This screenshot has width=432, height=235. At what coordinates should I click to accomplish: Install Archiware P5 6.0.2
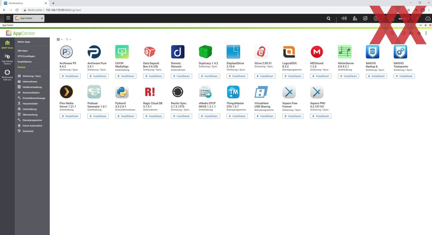[x=70, y=76]
